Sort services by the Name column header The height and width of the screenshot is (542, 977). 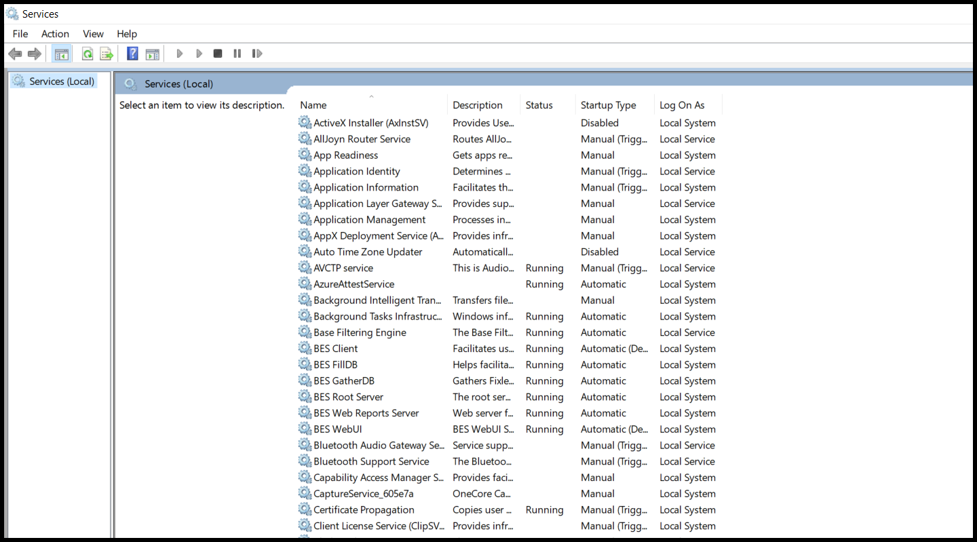pyautogui.click(x=313, y=105)
